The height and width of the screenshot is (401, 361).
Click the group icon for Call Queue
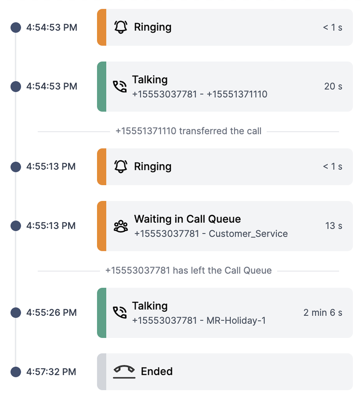[x=121, y=226]
